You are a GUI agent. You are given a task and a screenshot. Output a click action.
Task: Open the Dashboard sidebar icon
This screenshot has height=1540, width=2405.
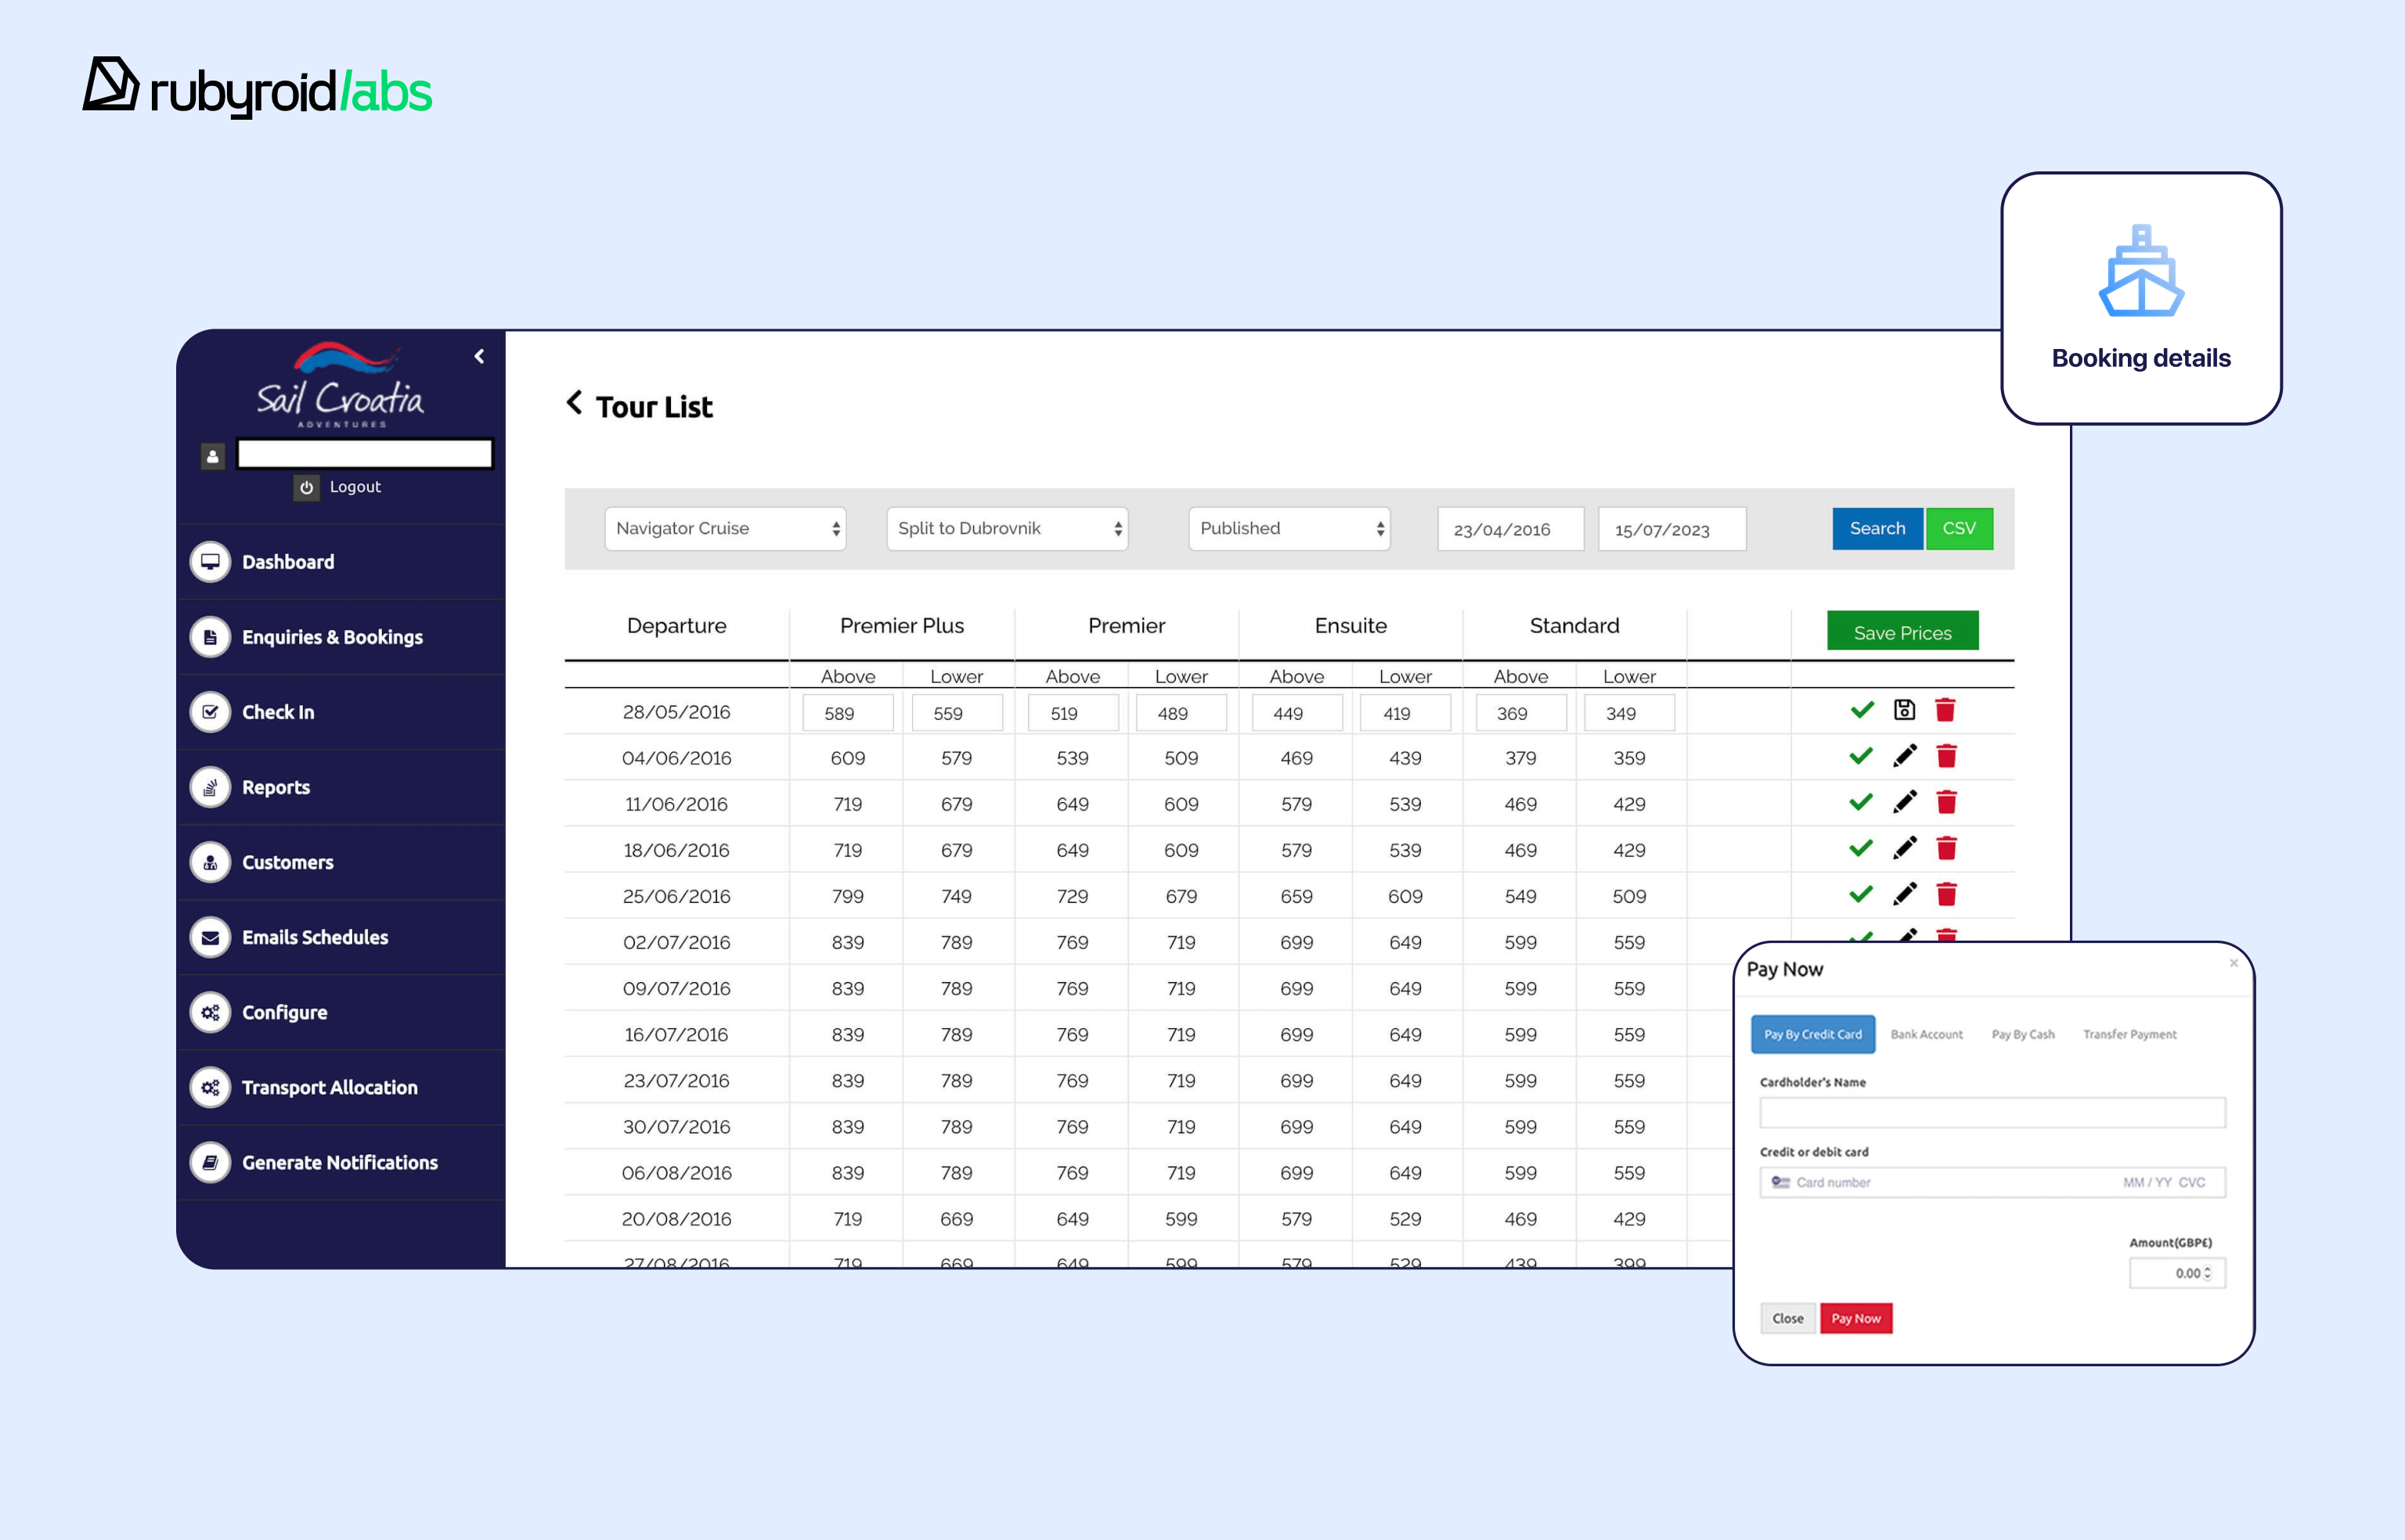click(x=210, y=562)
